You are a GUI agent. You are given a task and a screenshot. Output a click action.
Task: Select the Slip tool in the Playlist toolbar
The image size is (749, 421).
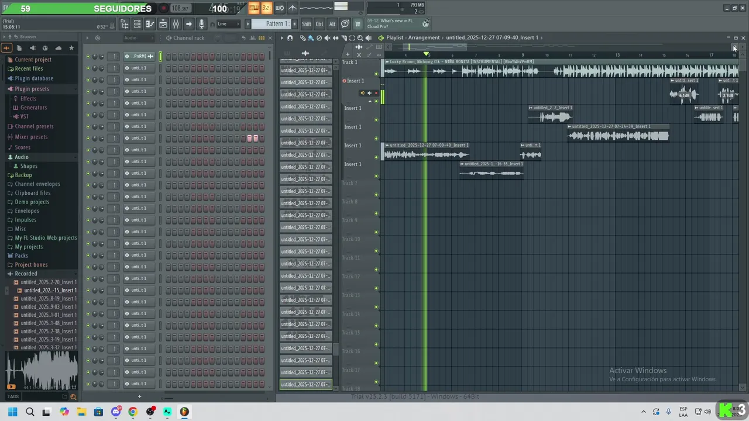(335, 37)
